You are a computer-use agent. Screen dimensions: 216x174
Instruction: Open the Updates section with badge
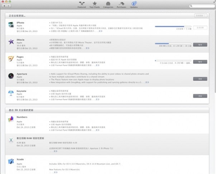click(134, 5)
